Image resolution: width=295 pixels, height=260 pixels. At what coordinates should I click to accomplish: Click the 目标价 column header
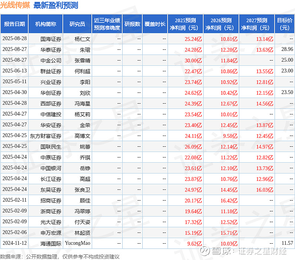click(x=285, y=24)
